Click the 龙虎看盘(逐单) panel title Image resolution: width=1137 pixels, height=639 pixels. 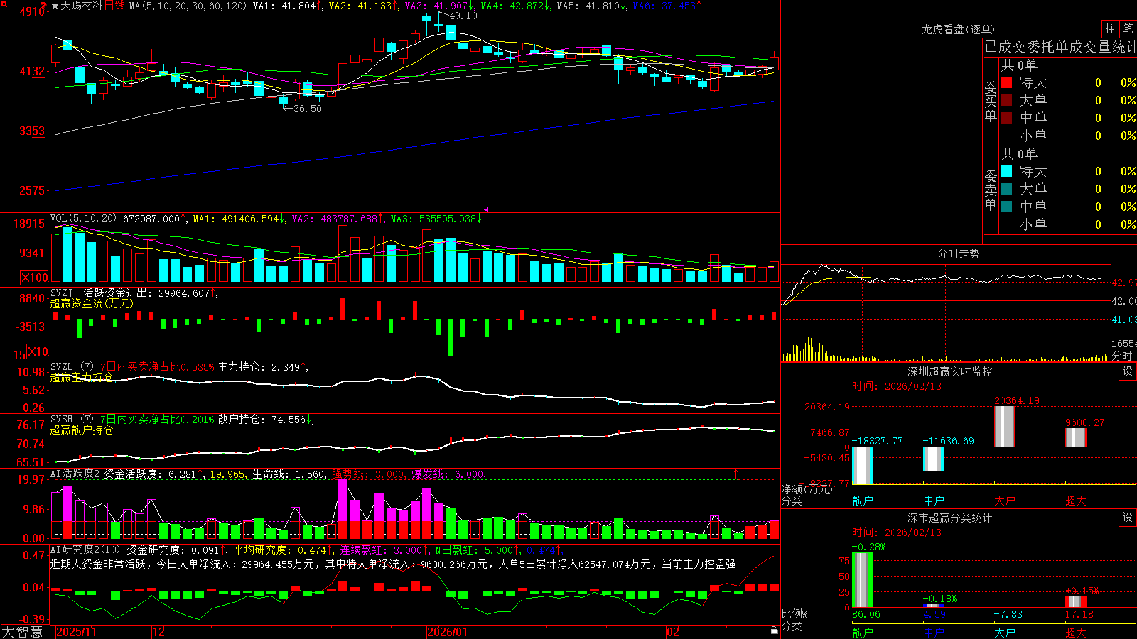click(958, 29)
